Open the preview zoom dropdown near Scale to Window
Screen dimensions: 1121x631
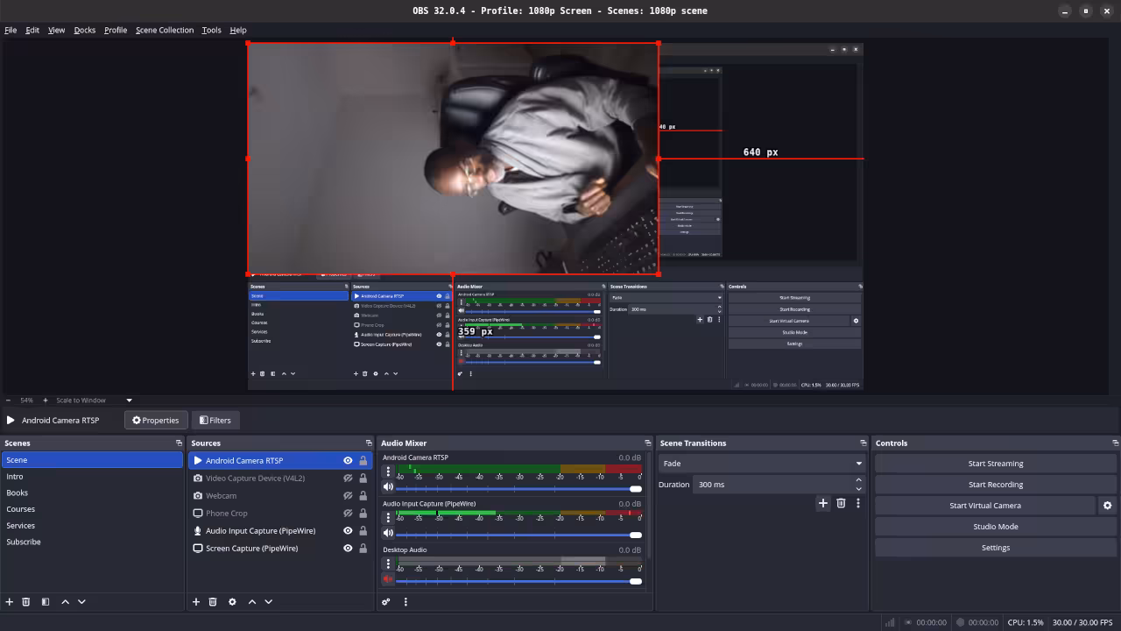(128, 400)
